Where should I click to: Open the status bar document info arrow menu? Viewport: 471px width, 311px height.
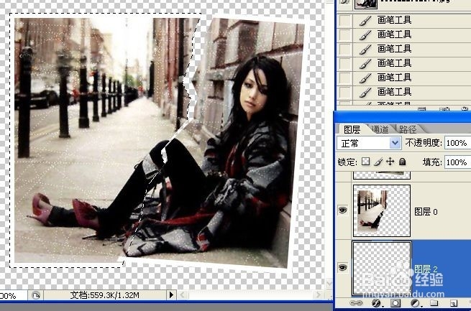171,294
